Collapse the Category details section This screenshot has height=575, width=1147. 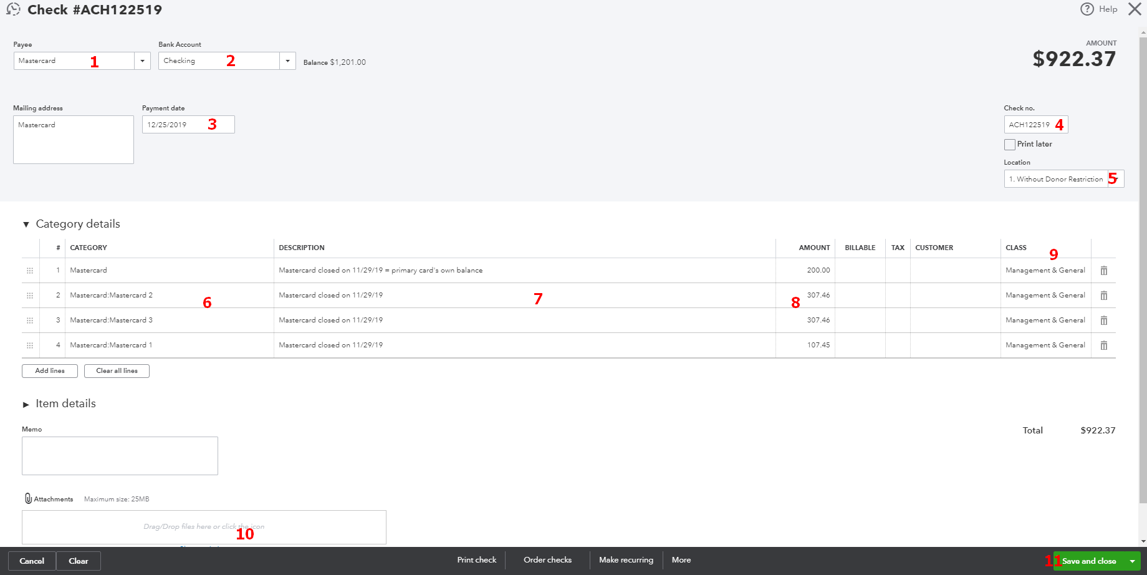[x=26, y=225]
